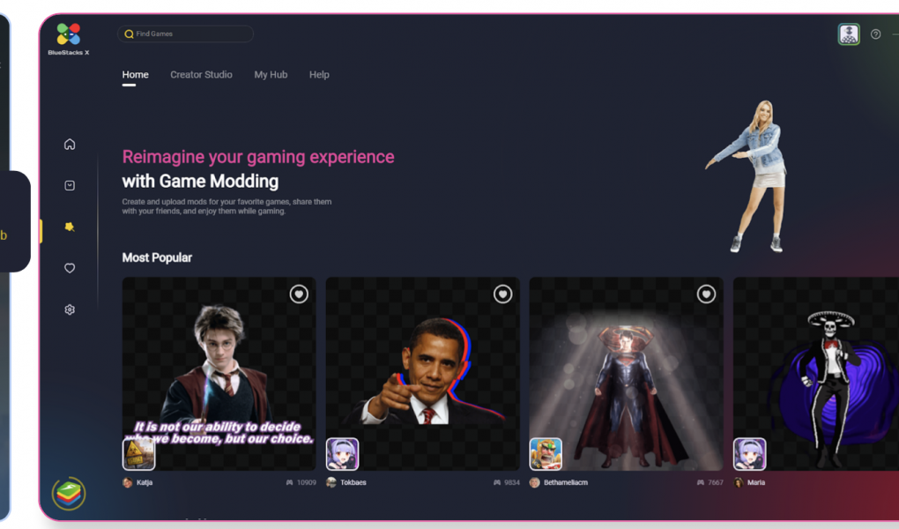This screenshot has width=899, height=529.
Task: Favorite the Obama pointing mod card
Action: point(502,294)
